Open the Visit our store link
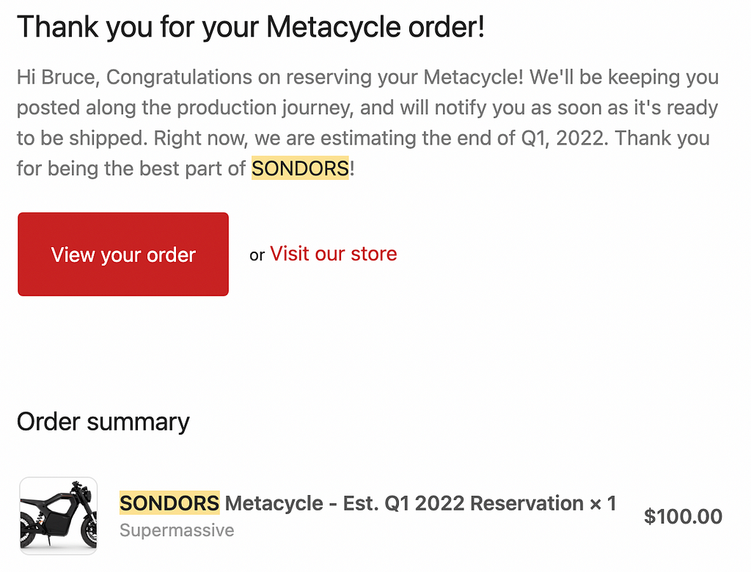The image size is (751, 572). [x=333, y=254]
